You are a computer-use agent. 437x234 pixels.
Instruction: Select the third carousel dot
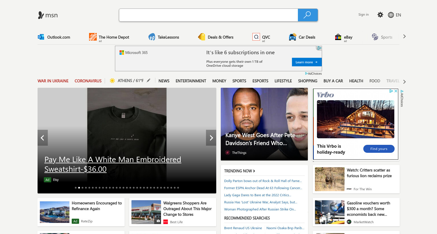(83, 188)
